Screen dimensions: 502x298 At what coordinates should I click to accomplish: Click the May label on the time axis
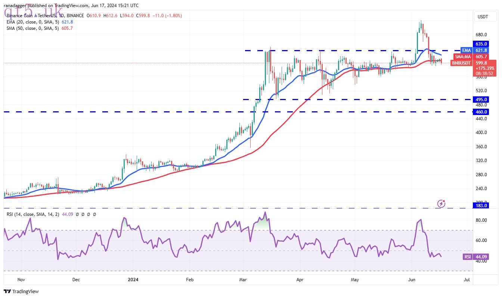coord(355,279)
